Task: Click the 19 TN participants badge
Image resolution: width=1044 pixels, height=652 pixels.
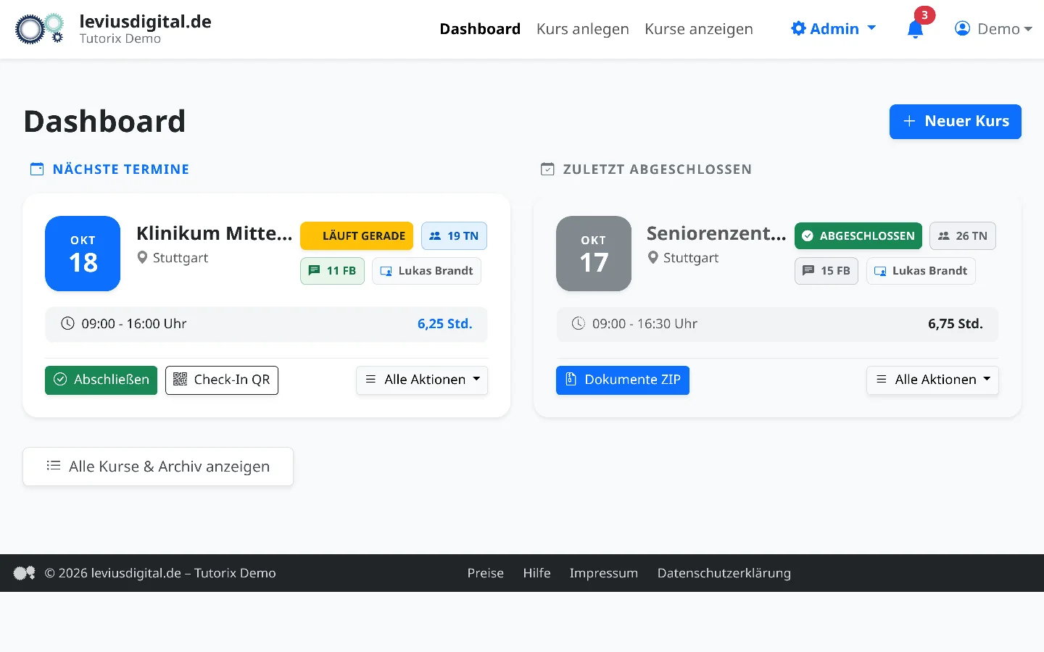Action: click(x=454, y=236)
